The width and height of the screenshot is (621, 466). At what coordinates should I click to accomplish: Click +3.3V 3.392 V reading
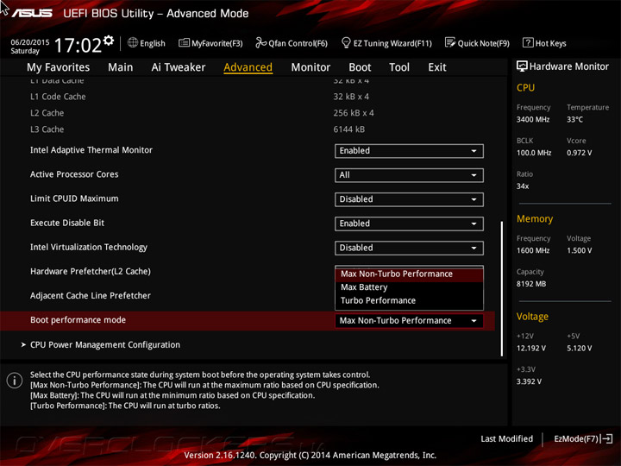click(529, 381)
